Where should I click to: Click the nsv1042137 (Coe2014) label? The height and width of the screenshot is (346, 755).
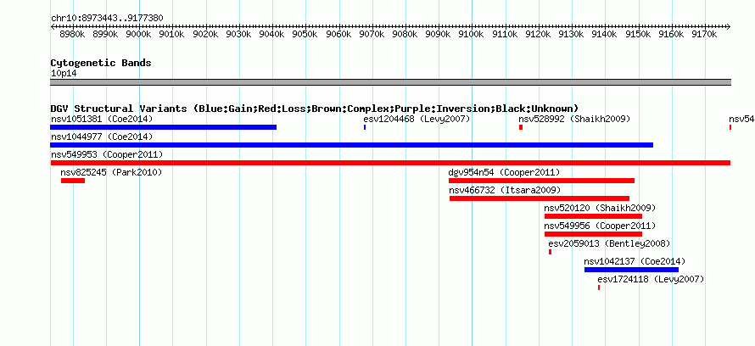[635, 261]
